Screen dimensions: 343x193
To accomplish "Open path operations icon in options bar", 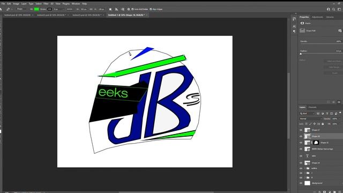I will point(110,9).
